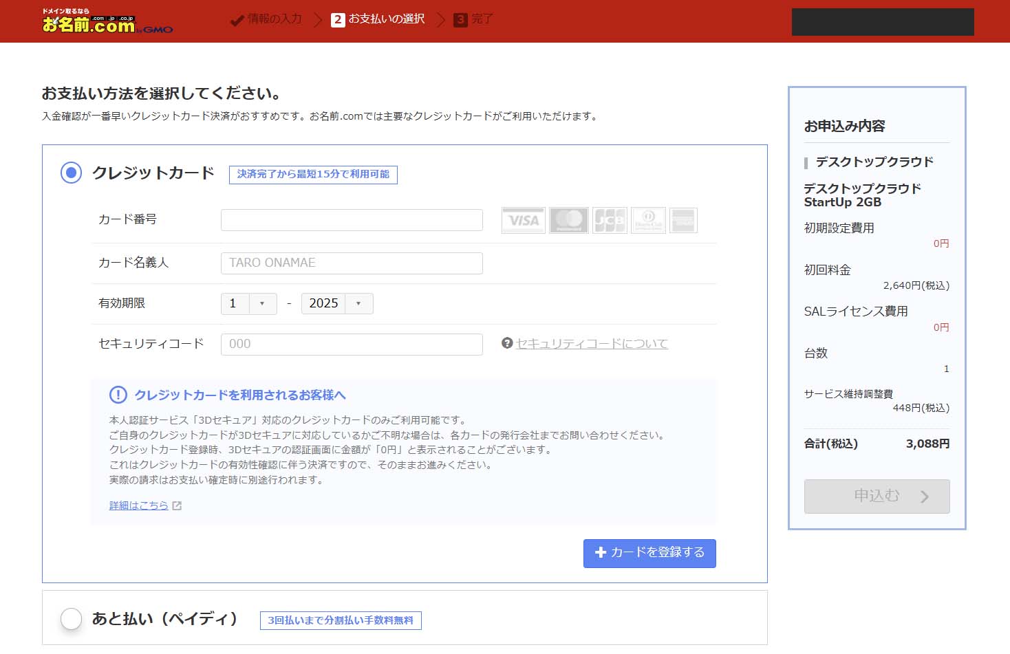Click the カードを登録する button
Viewport: 1010px width, 654px height.
click(649, 553)
